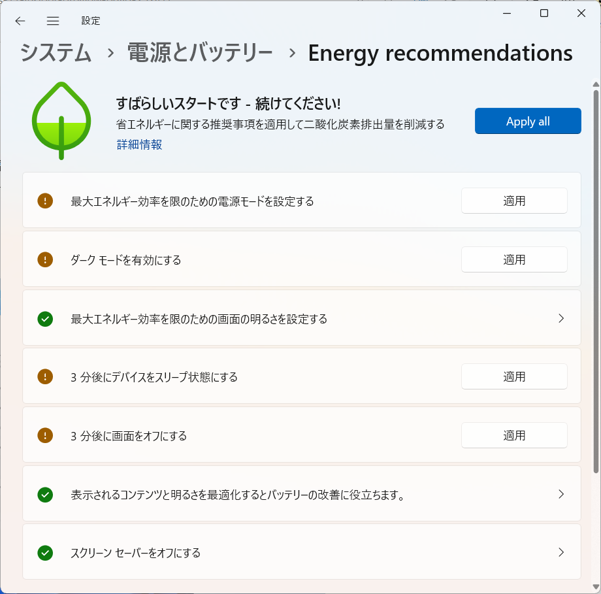Image resolution: width=601 pixels, height=594 pixels.
Task: Click warning icon next to 画面をオフにする
Action: tap(45, 435)
